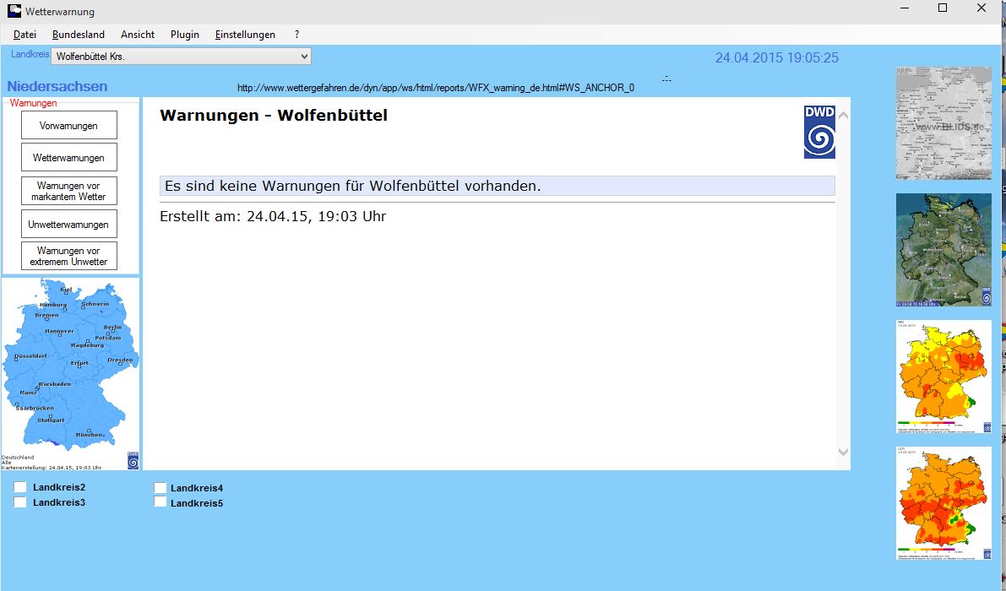
Task: Open the Einstellungen menu
Action: (x=245, y=35)
